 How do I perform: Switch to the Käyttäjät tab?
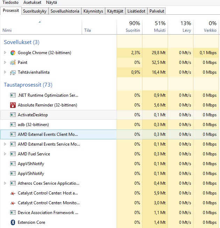(115, 11)
